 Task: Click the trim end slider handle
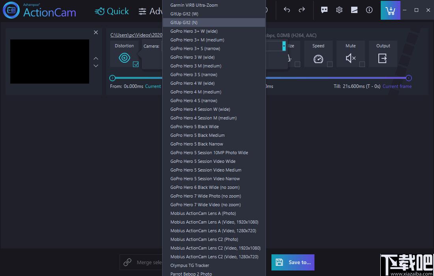click(409, 78)
